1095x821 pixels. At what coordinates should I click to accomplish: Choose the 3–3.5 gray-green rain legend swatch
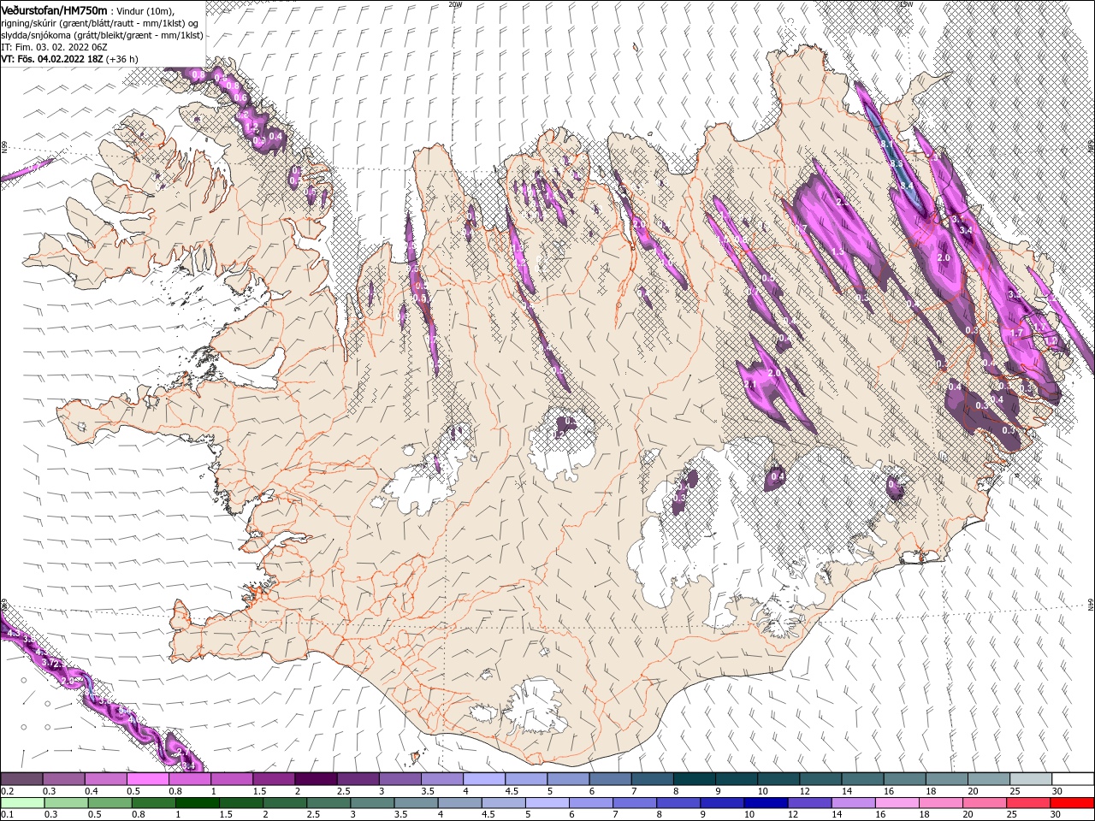(x=372, y=803)
